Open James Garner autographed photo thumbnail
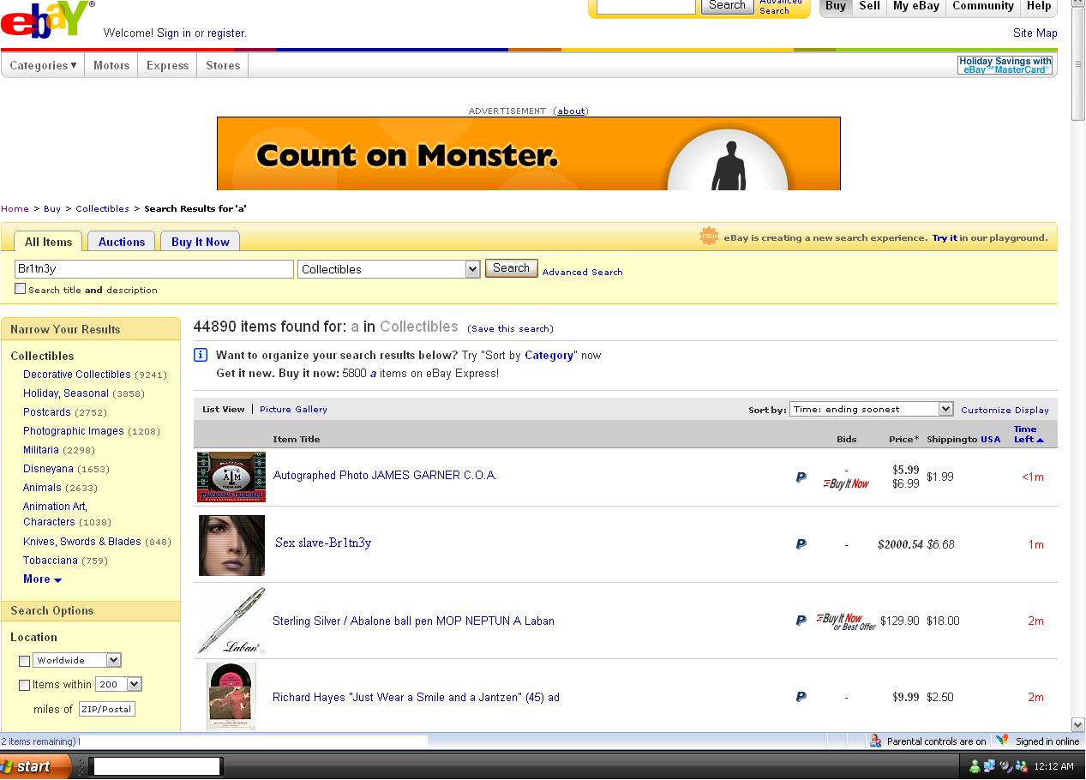The height and width of the screenshot is (780, 1086). click(231, 477)
